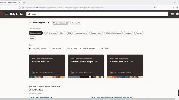Toggle the Support content type chip

[x=128, y=33]
